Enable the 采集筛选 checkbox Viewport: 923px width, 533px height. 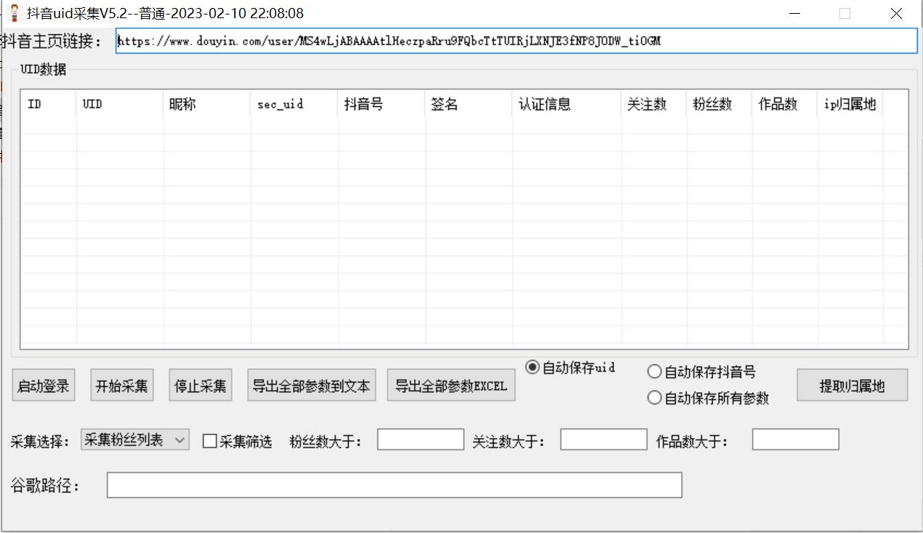(209, 442)
